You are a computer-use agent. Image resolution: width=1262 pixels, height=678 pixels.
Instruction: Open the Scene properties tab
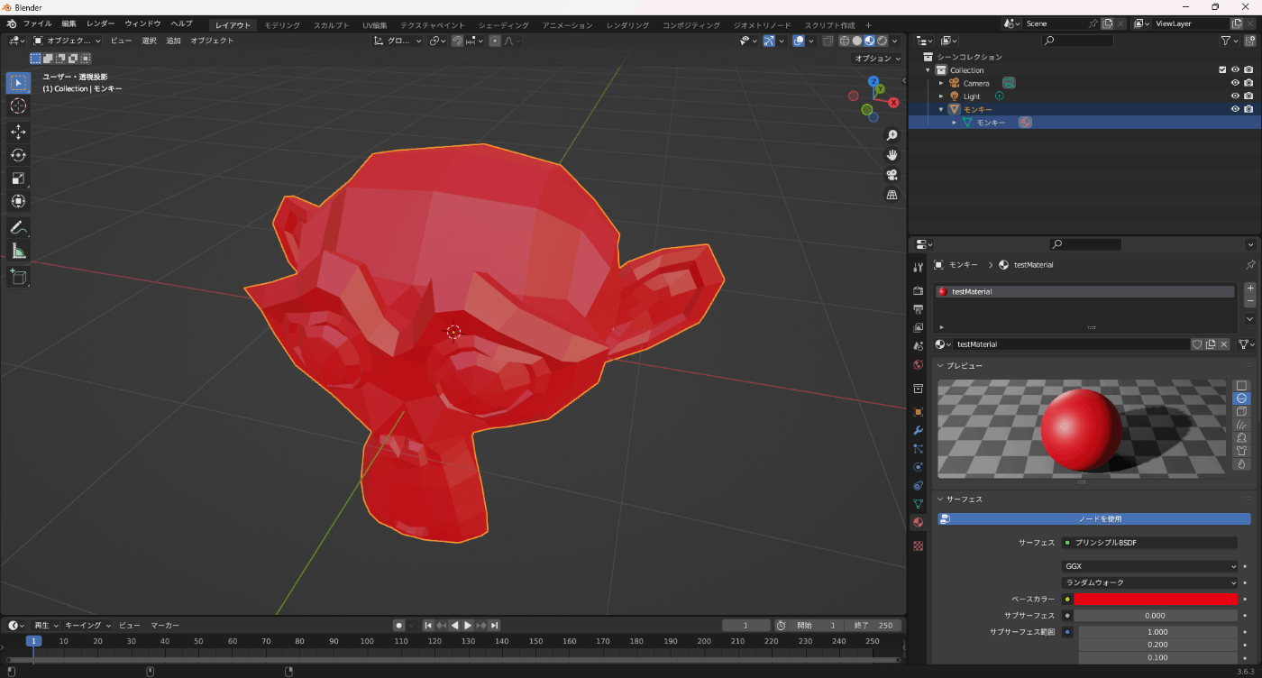918,346
